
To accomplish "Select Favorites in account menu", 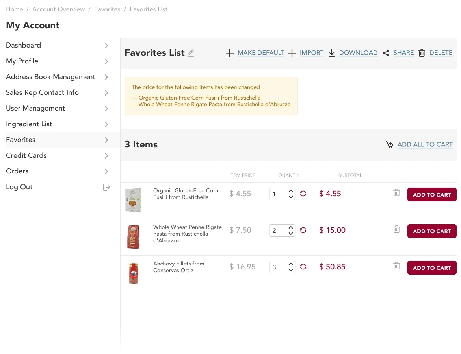I will (20, 140).
